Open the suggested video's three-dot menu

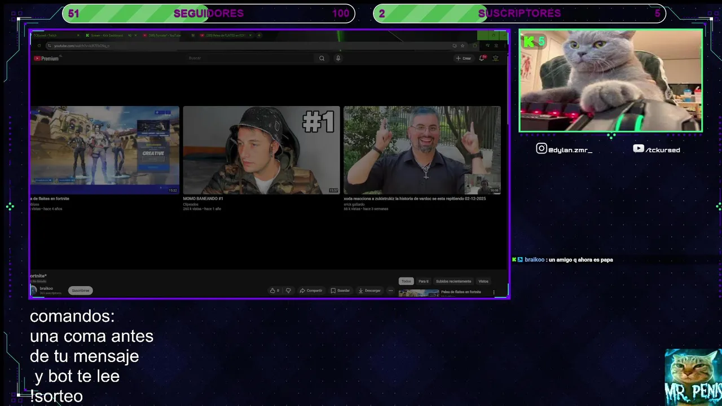[494, 293]
